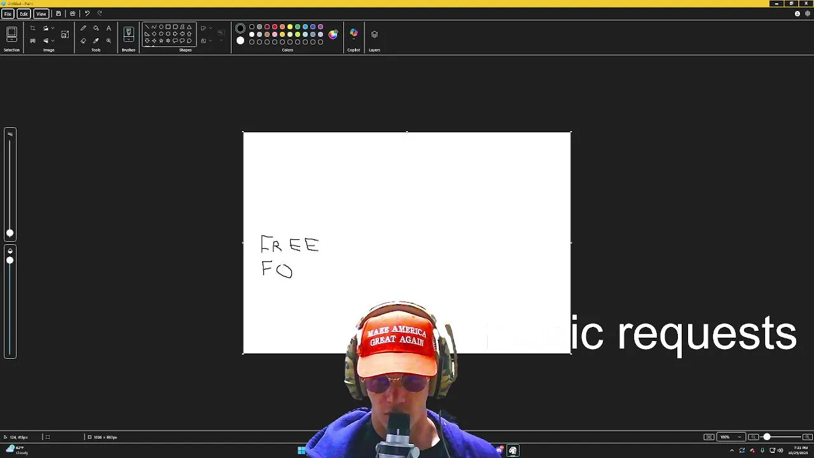Click the zoom in icon
The height and width of the screenshot is (458, 814).
pos(808,437)
